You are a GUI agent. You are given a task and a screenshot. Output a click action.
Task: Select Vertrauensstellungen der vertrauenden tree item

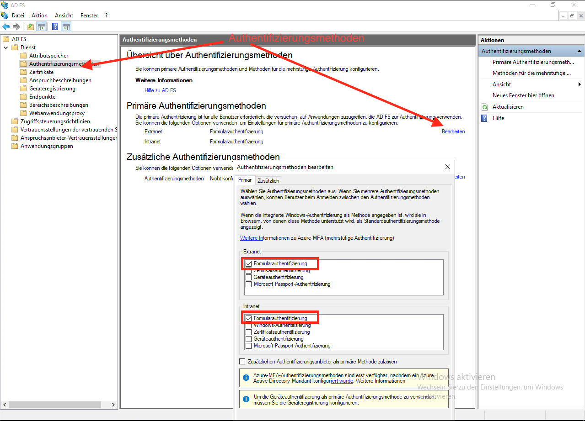69,130
